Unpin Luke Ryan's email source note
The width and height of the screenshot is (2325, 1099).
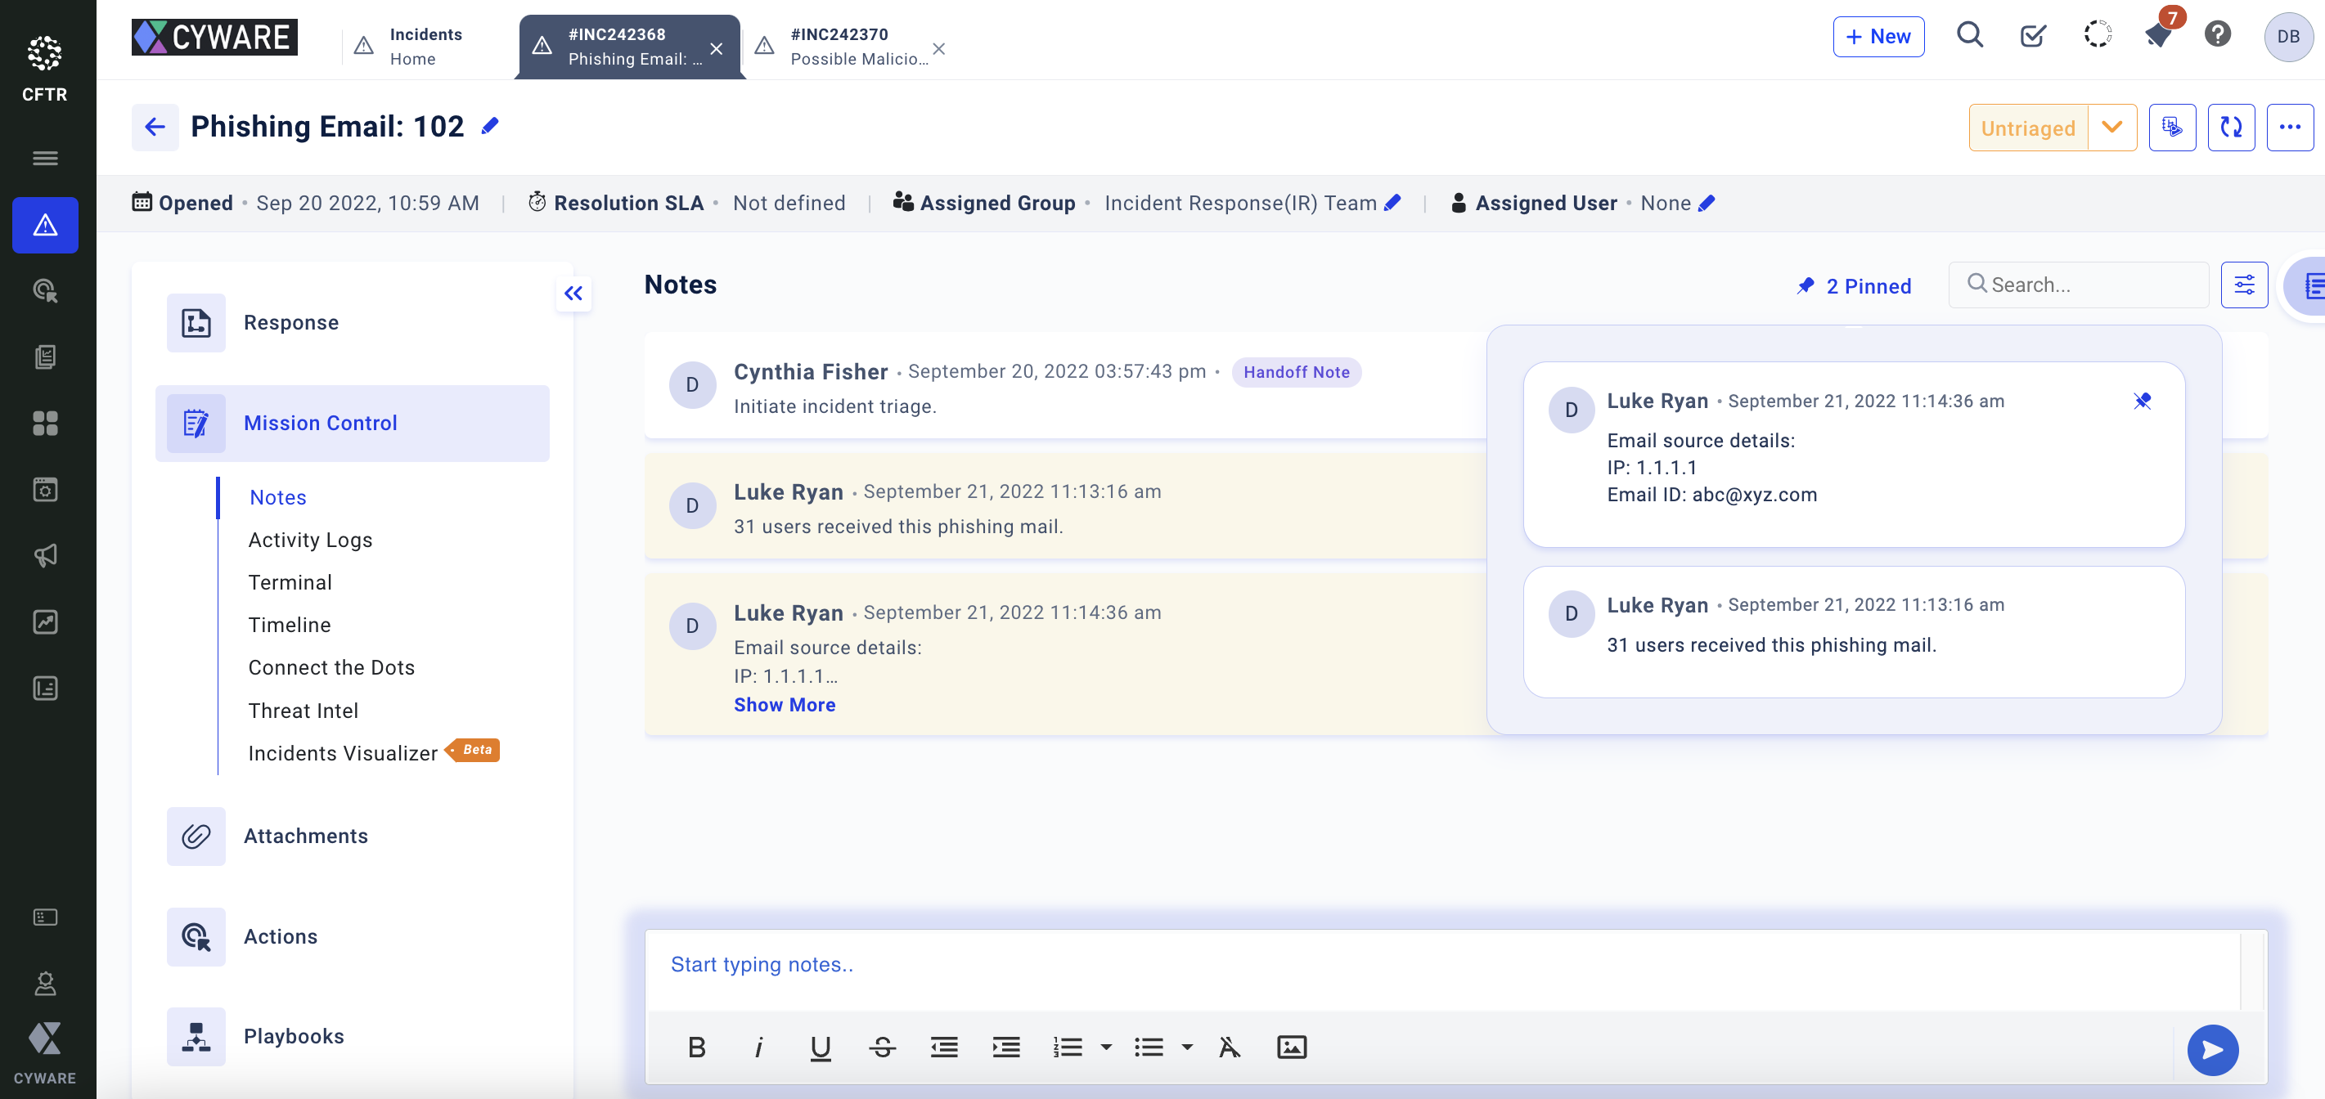(x=2142, y=401)
